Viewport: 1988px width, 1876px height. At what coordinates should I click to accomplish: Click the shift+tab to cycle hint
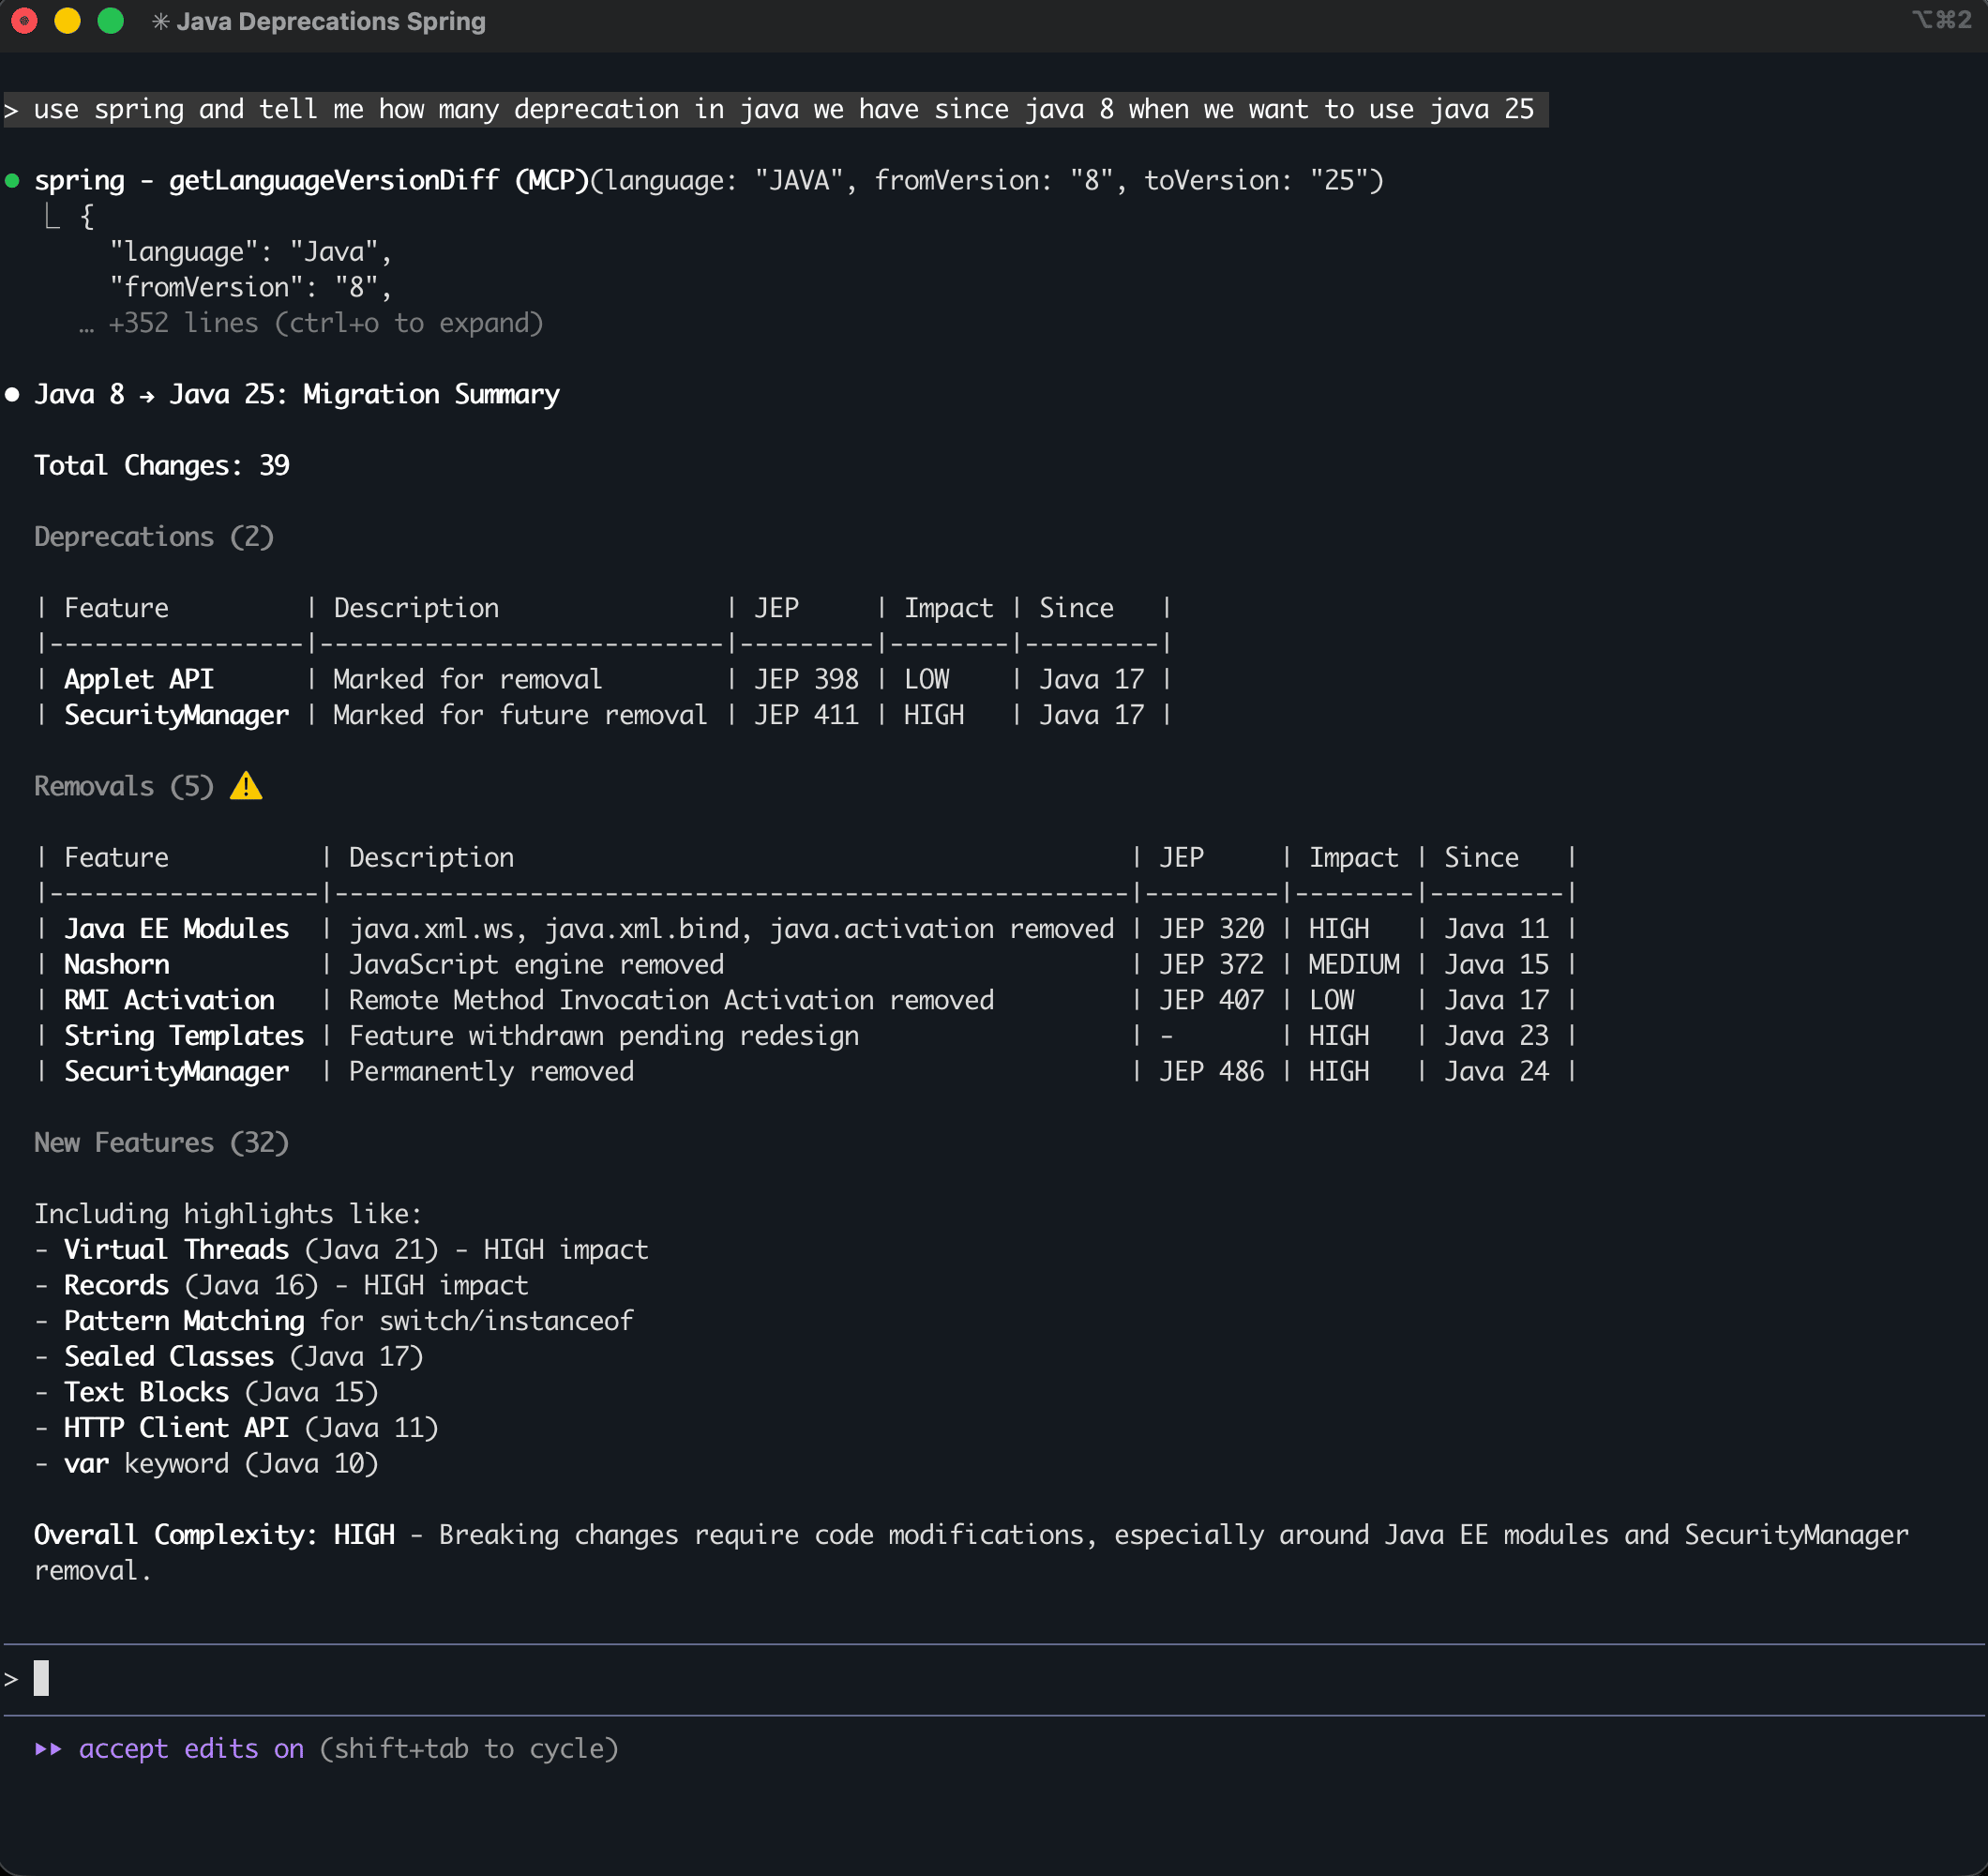pyautogui.click(x=468, y=1747)
